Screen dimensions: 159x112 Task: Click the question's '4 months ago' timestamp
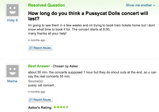click(x=37, y=40)
